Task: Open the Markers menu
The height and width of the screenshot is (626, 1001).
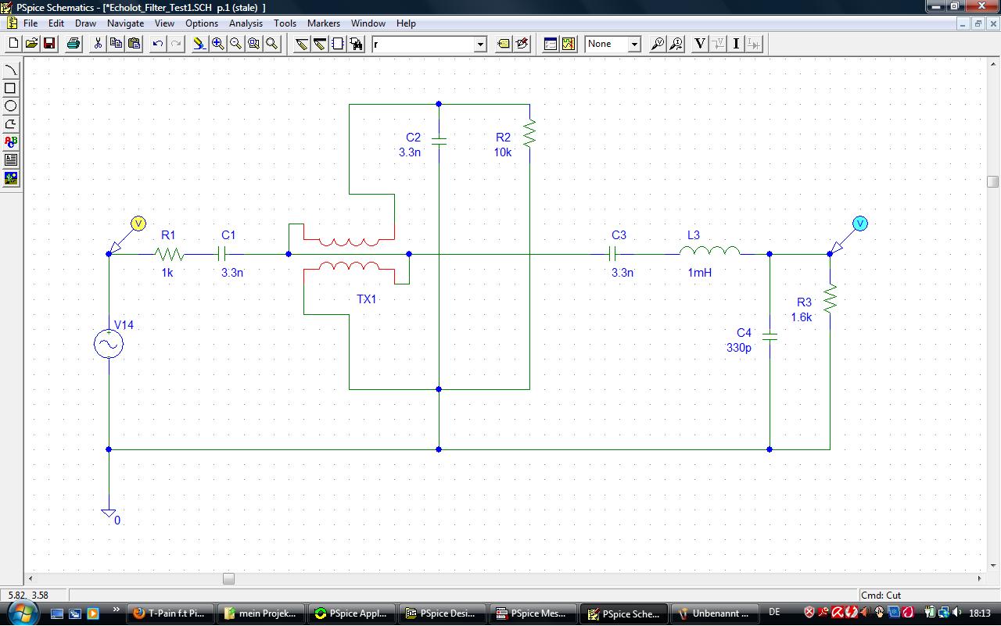Action: click(323, 23)
